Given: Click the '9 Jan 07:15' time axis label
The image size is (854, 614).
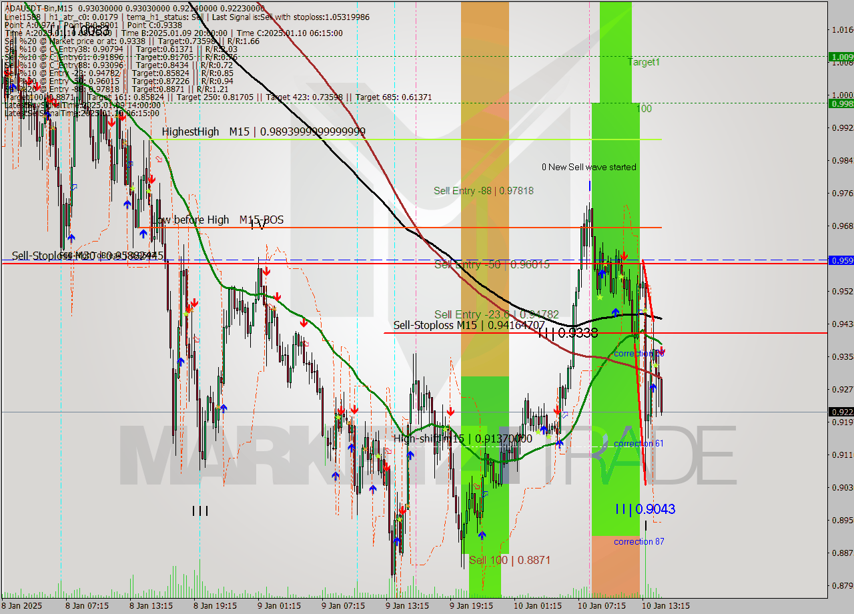Looking at the screenshot, I should click(344, 606).
